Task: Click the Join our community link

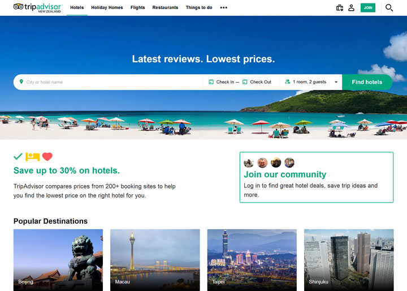Action: point(285,174)
